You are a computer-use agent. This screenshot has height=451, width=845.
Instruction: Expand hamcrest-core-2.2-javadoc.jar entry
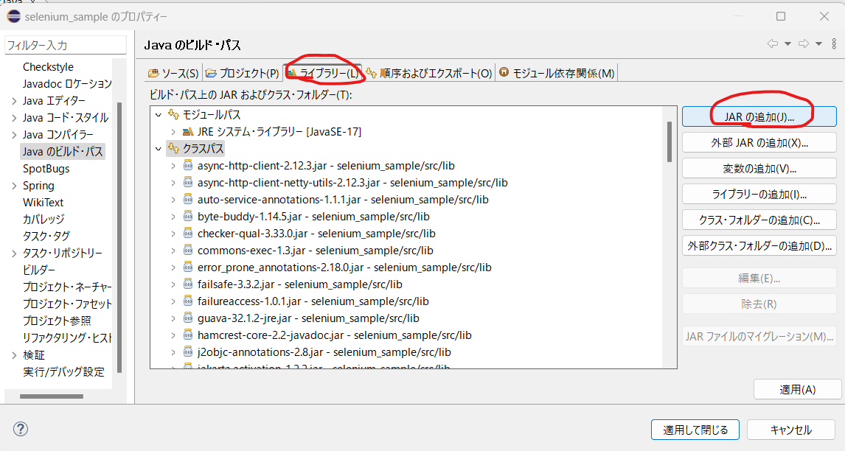click(x=173, y=335)
